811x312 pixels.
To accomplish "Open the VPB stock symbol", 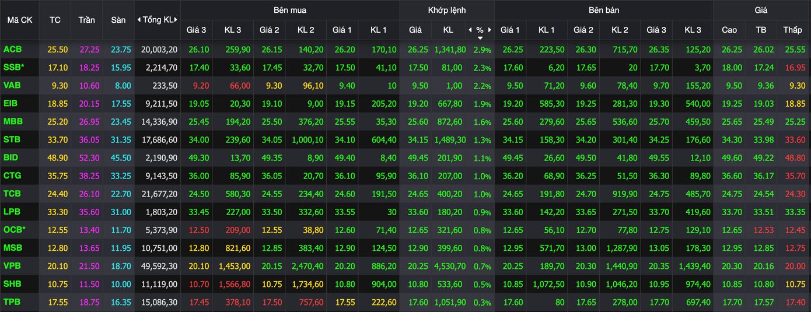I will tap(13, 266).
